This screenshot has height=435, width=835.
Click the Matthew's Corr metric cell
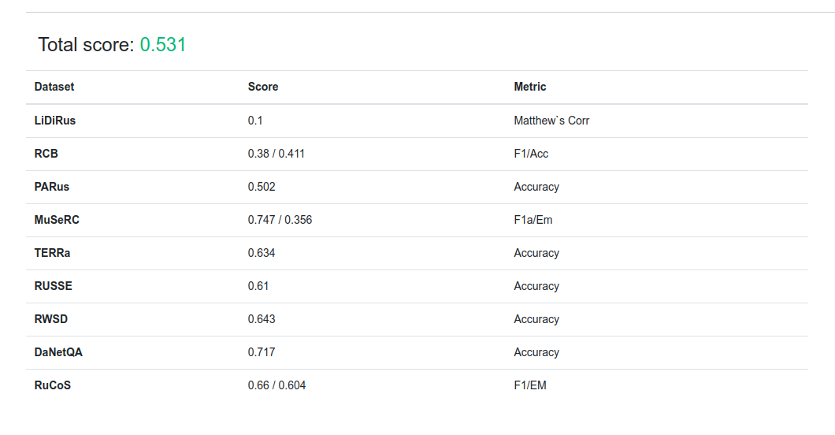(551, 121)
